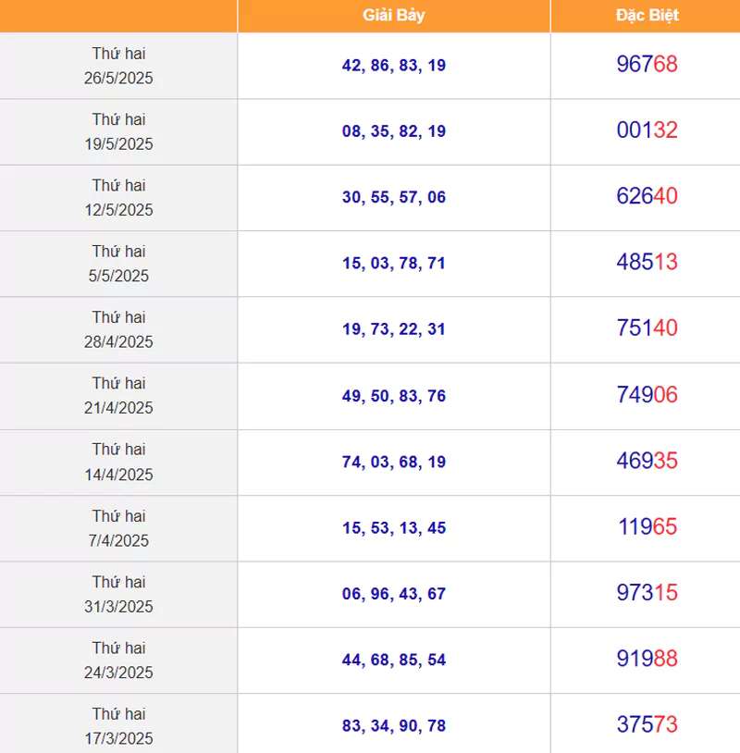The image size is (740, 753).
Task: Select the date cell 21/4/2025
Action: coord(118,395)
